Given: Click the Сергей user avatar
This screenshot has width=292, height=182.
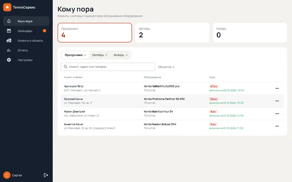Looking at the screenshot, I should 7,175.
